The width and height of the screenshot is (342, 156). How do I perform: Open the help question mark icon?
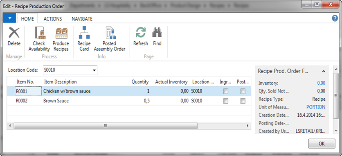pyautogui.click(x=335, y=18)
